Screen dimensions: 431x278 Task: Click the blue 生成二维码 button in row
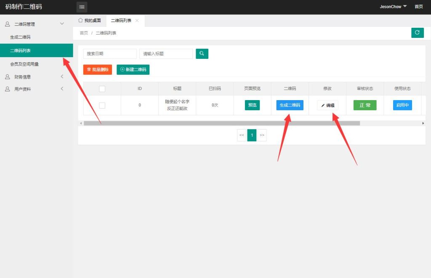pos(290,105)
